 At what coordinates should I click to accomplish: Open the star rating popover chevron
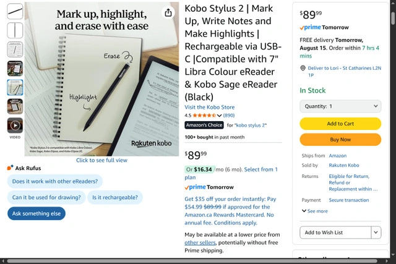pyautogui.click(x=220, y=116)
